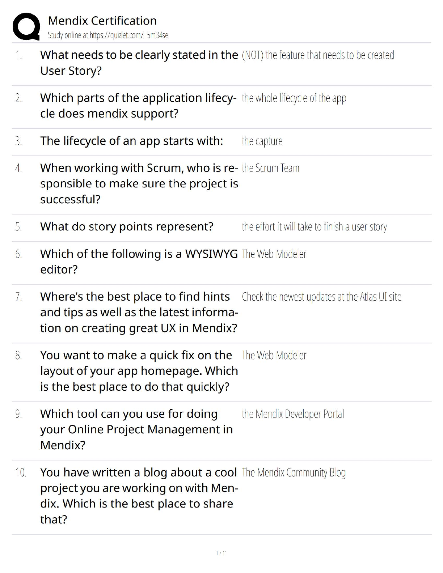Image resolution: width=443 pixels, height=573 pixels.
Task: Click the answer "the capture"
Action: (262, 141)
